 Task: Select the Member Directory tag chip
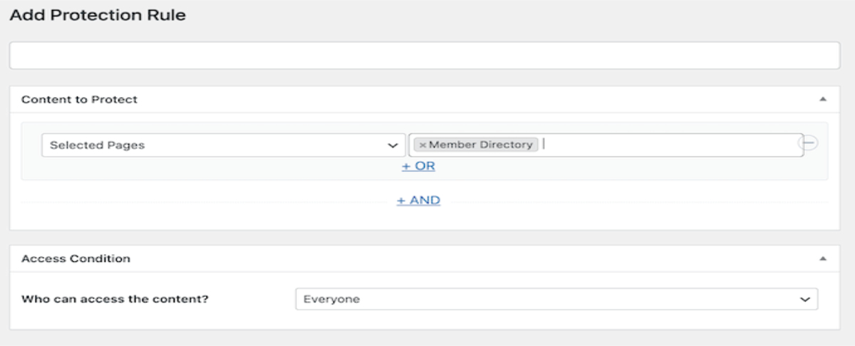[480, 145]
